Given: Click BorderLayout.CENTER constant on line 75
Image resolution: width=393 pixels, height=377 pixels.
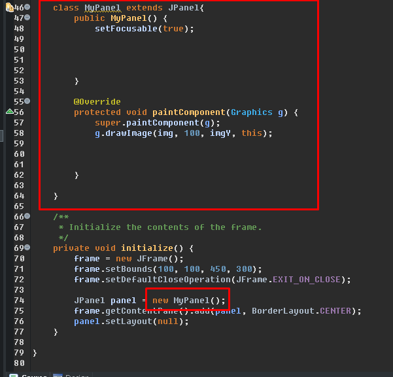Looking at the screenshot, I should tap(301, 311).
